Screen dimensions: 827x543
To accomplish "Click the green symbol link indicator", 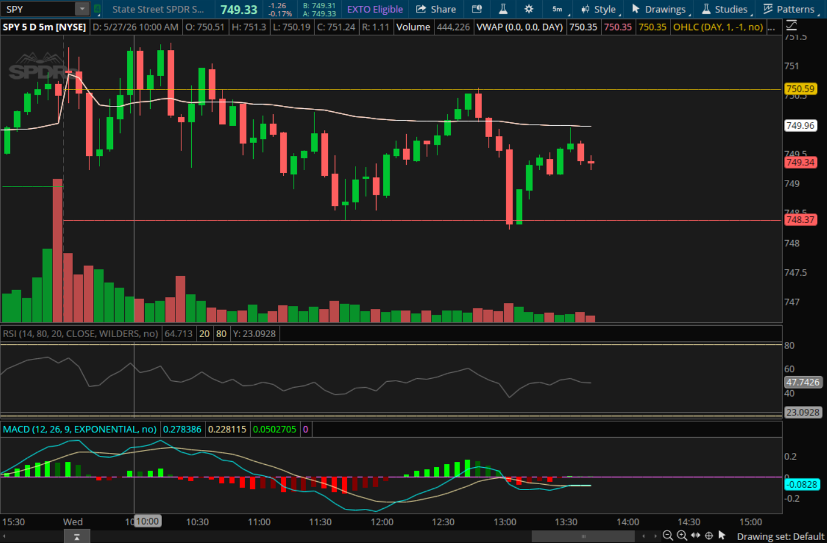I will (97, 9).
